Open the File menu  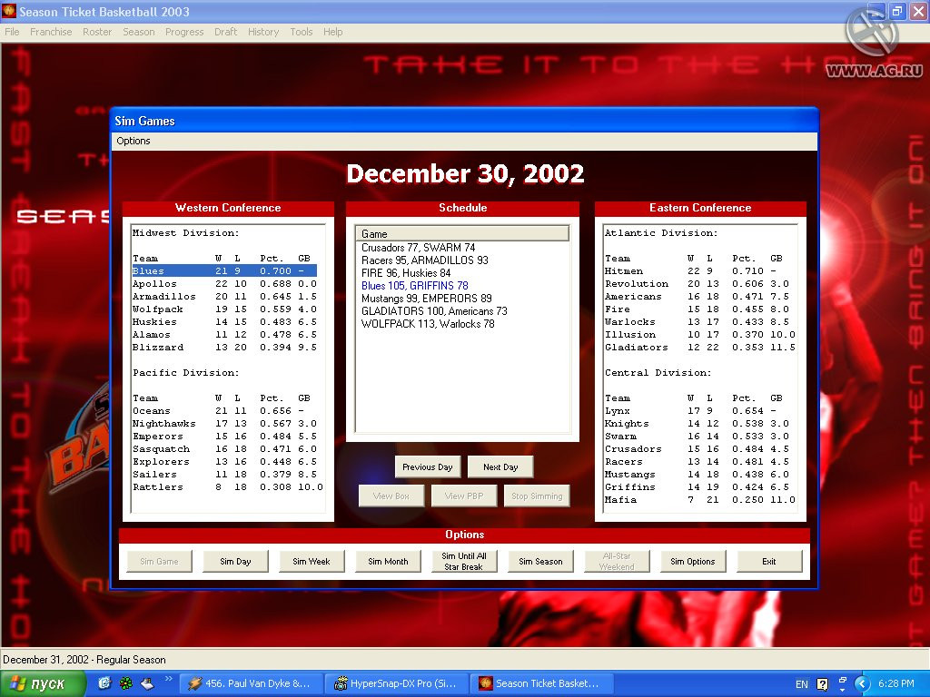[12, 32]
